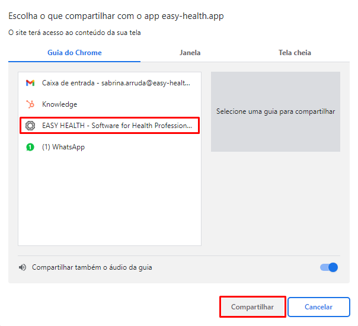This screenshot has height=326, width=358.
Task: Click the 'O site terá acesso' subtitle text
Action: point(74,33)
